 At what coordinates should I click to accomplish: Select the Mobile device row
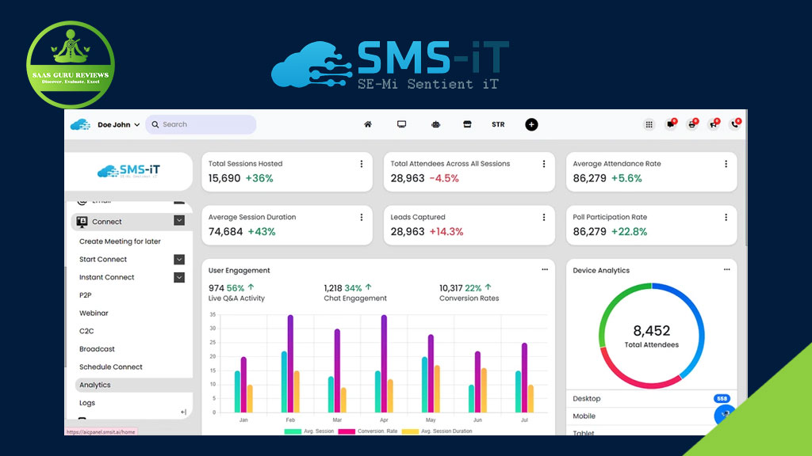coord(652,416)
